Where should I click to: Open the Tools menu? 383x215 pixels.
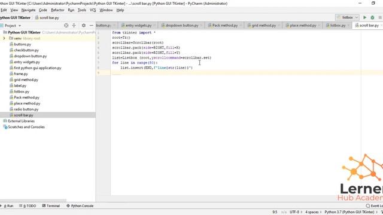pos(81,10)
